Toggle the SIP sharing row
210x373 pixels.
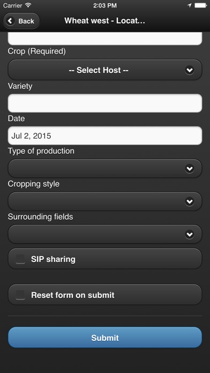point(105,259)
